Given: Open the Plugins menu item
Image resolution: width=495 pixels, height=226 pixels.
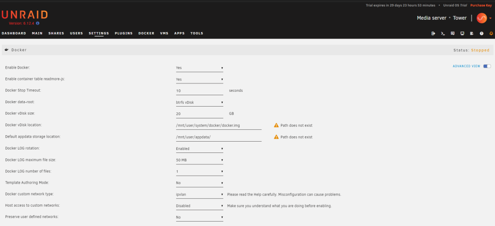Looking at the screenshot, I should coord(123,34).
